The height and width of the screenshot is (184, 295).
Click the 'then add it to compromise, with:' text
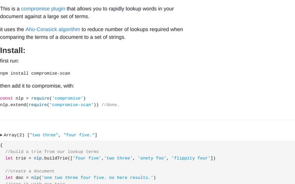point(37,86)
